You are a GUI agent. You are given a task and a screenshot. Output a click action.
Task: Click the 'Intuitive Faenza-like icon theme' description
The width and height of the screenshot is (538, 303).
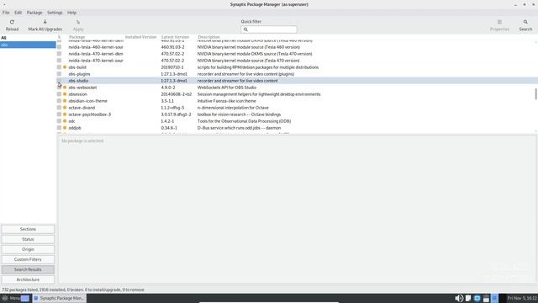pyautogui.click(x=226, y=101)
